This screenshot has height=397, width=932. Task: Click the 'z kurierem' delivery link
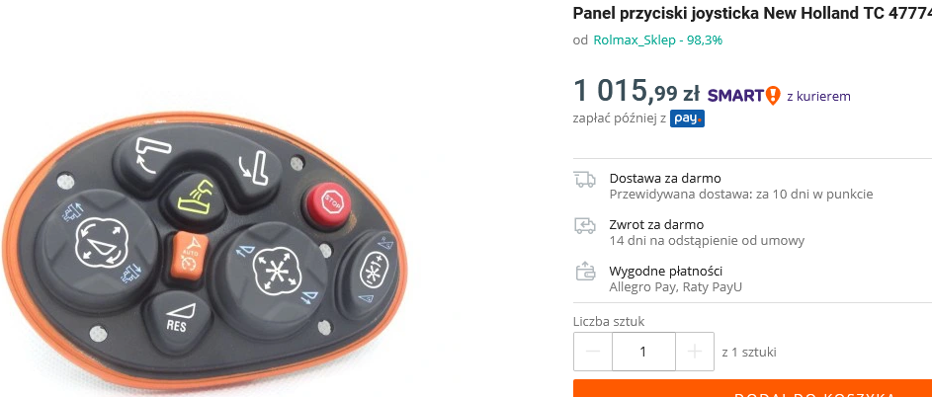click(818, 96)
